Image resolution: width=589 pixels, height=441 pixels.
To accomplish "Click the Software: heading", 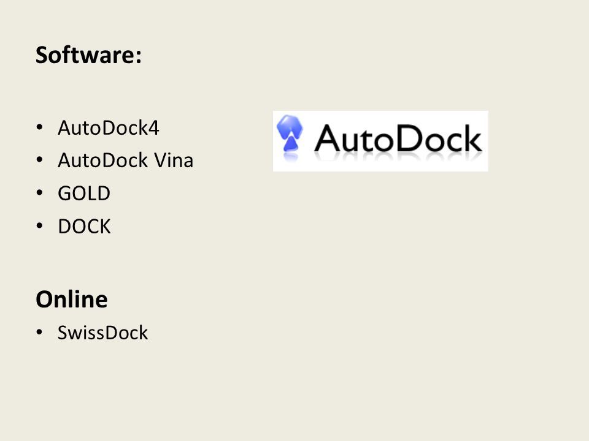I will [88, 55].
